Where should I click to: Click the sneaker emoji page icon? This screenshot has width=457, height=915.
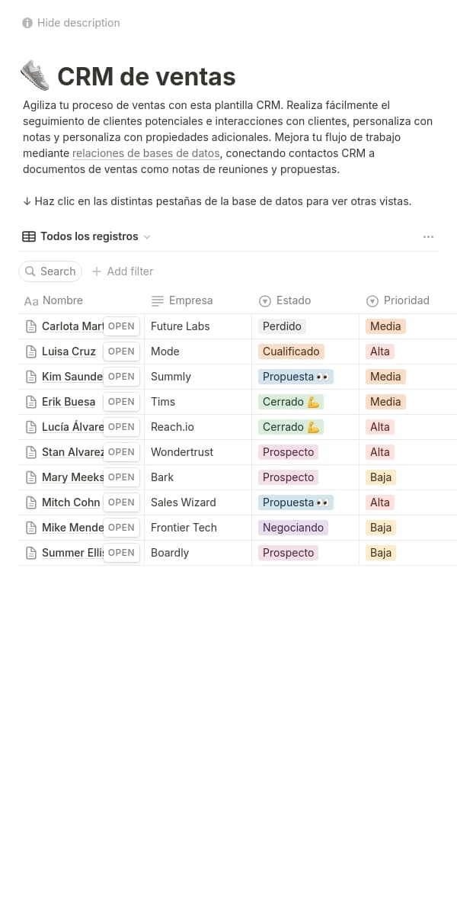click(x=34, y=76)
